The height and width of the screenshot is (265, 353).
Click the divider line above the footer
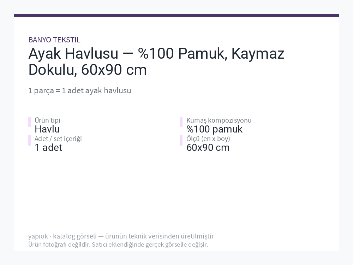point(176,228)
